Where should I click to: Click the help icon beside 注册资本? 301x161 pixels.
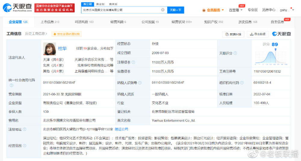point(133,62)
